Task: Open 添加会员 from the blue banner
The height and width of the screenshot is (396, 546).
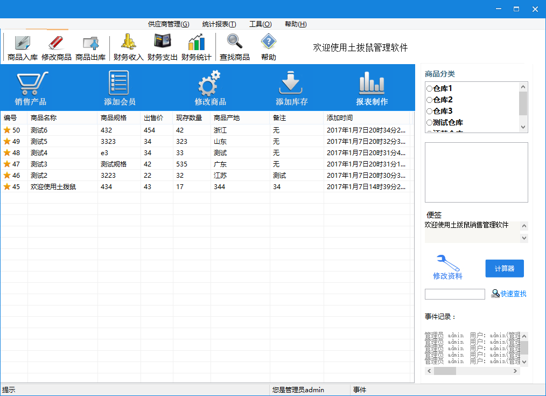Action: [x=119, y=84]
